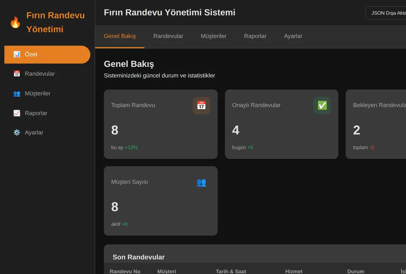Screen dimensions: 406x274
Task: Click the Hizmet column header
Action: pos(294,271)
